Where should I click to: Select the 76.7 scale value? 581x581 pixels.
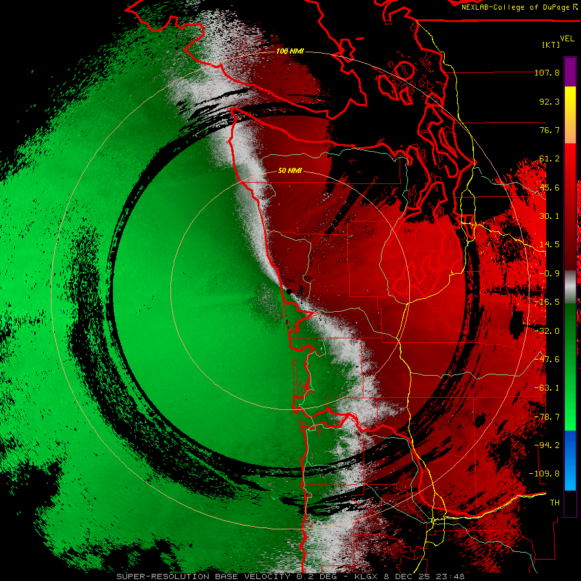(549, 130)
